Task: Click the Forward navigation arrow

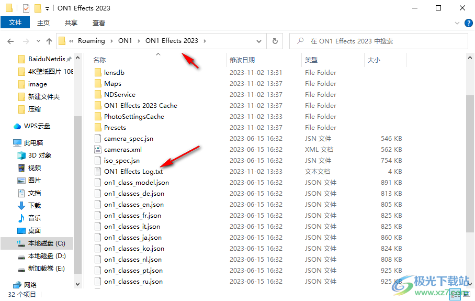Action: pyautogui.click(x=26, y=41)
